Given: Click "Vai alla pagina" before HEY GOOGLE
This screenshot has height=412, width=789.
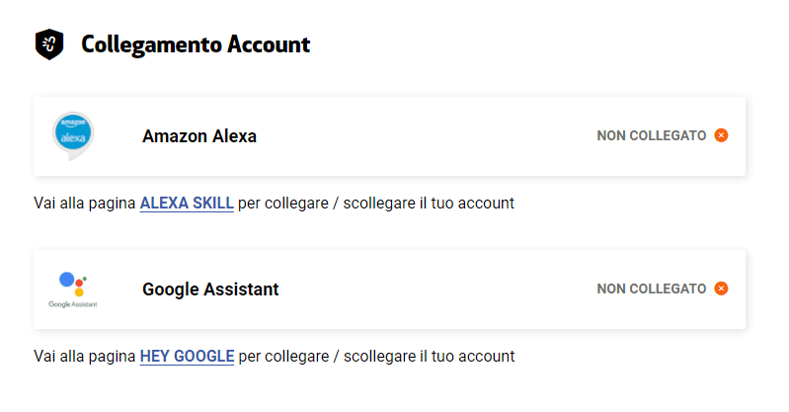Looking at the screenshot, I should point(85,356).
